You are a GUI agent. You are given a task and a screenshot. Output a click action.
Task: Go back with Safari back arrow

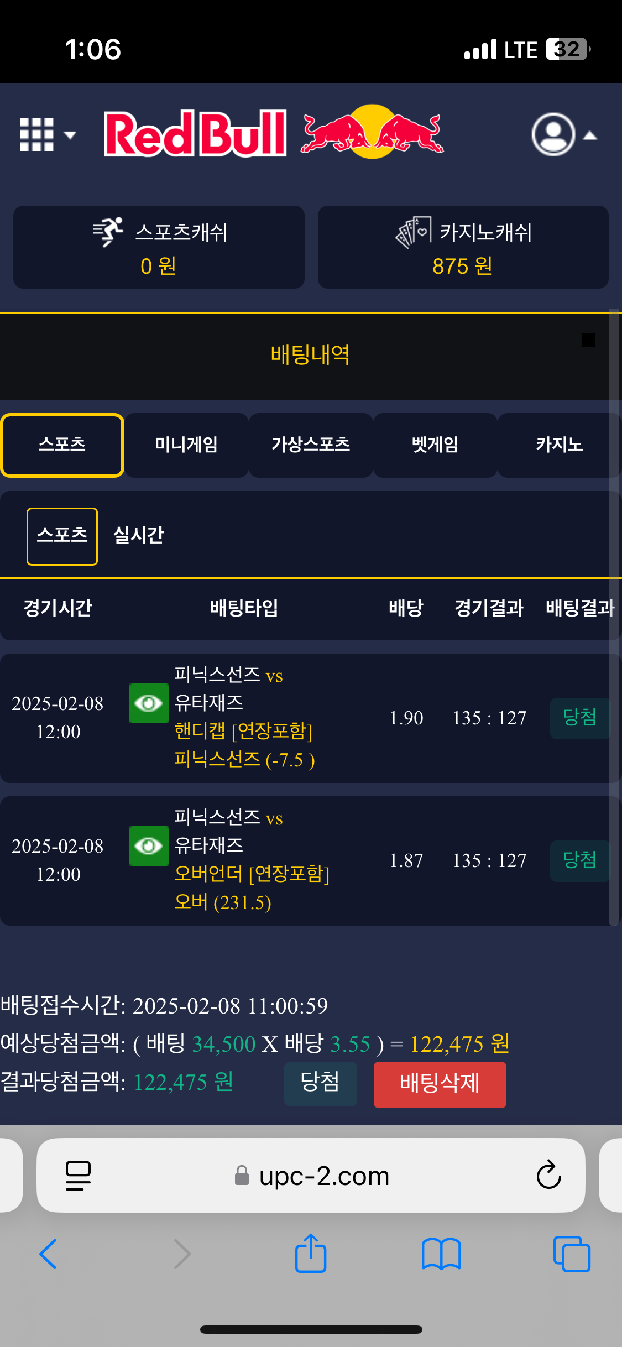click(48, 1254)
